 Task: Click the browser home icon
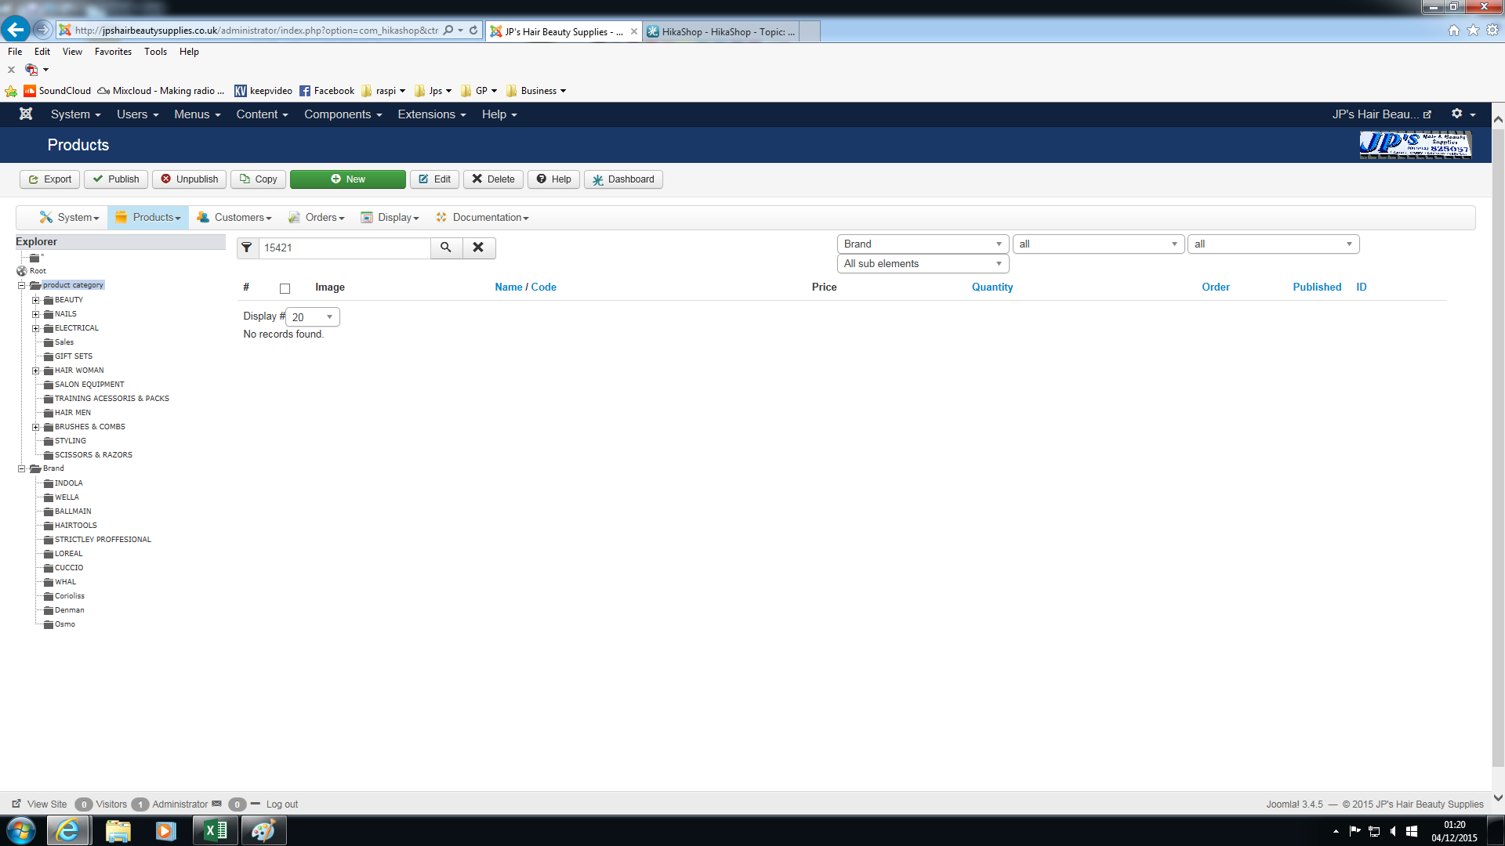[1454, 31]
